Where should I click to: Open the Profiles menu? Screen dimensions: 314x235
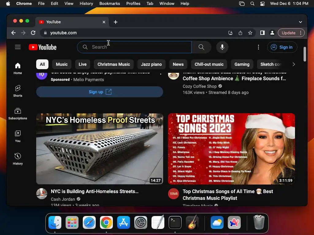(133, 4)
